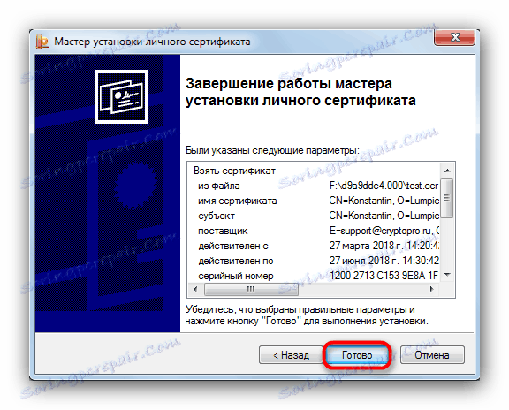
Task: Select the 'из файла' parameter label
Action: pos(219,186)
